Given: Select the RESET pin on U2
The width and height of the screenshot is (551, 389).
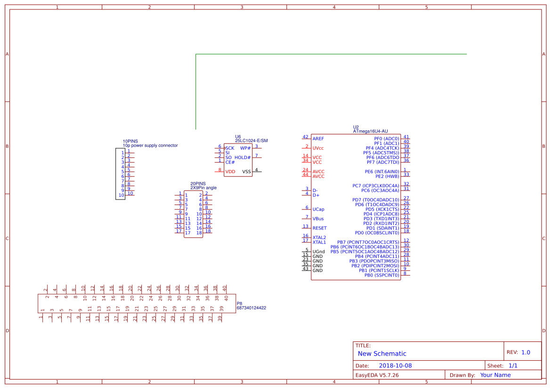Looking at the screenshot, I should pyautogui.click(x=319, y=228).
